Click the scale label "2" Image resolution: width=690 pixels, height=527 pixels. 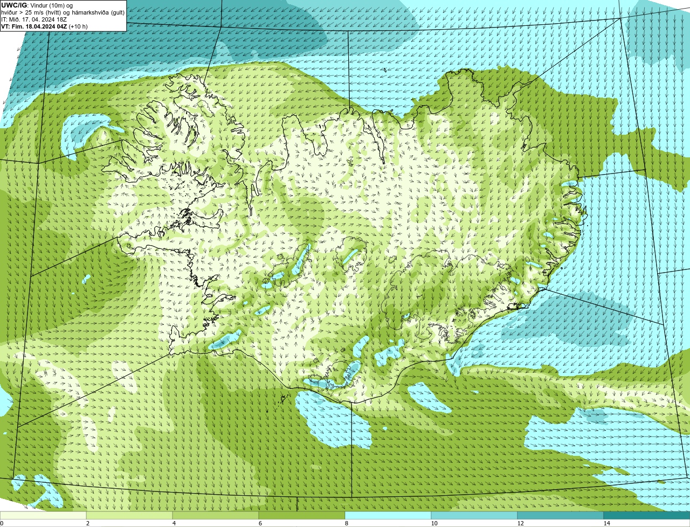click(x=87, y=523)
